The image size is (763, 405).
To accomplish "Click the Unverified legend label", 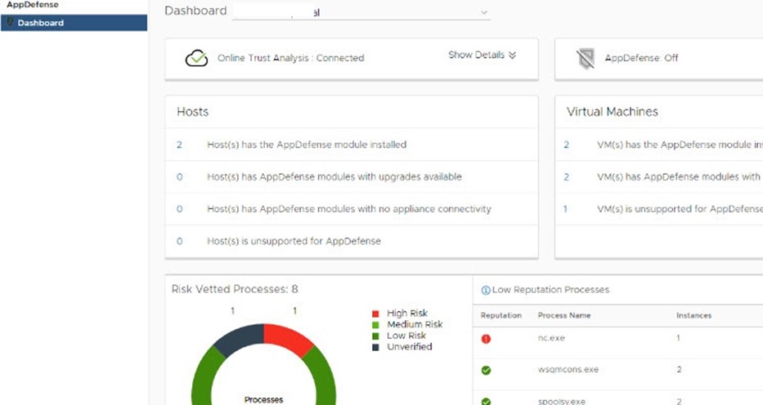I will (409, 347).
